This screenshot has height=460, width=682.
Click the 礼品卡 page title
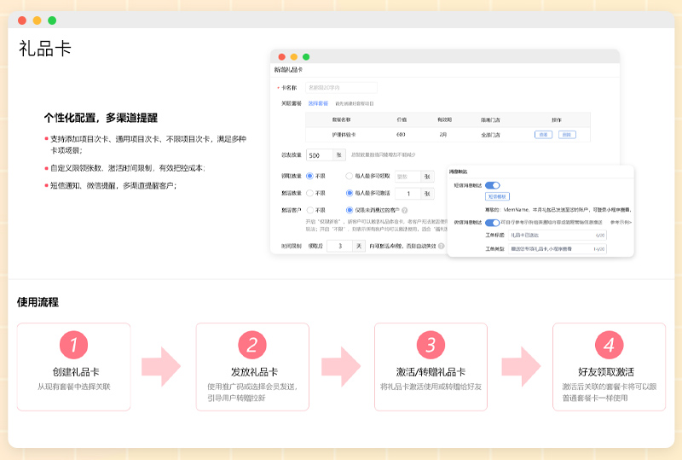(x=45, y=49)
